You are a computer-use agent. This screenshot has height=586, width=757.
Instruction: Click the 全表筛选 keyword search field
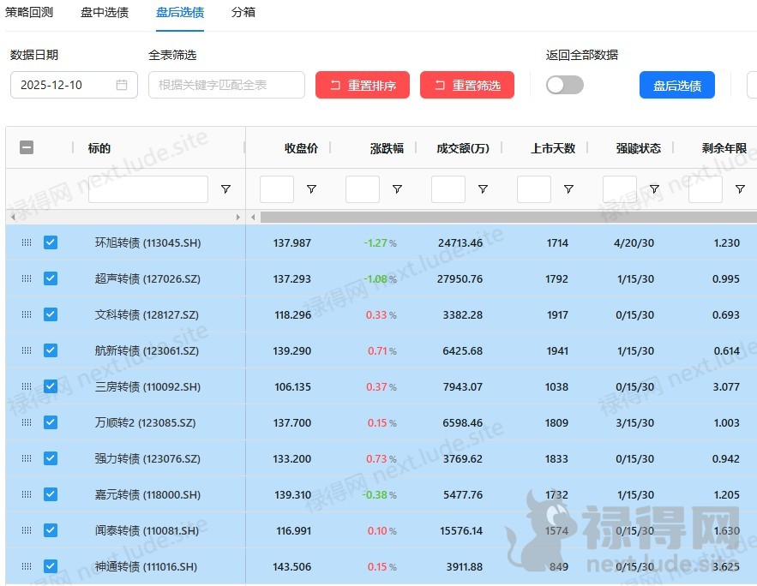(226, 85)
